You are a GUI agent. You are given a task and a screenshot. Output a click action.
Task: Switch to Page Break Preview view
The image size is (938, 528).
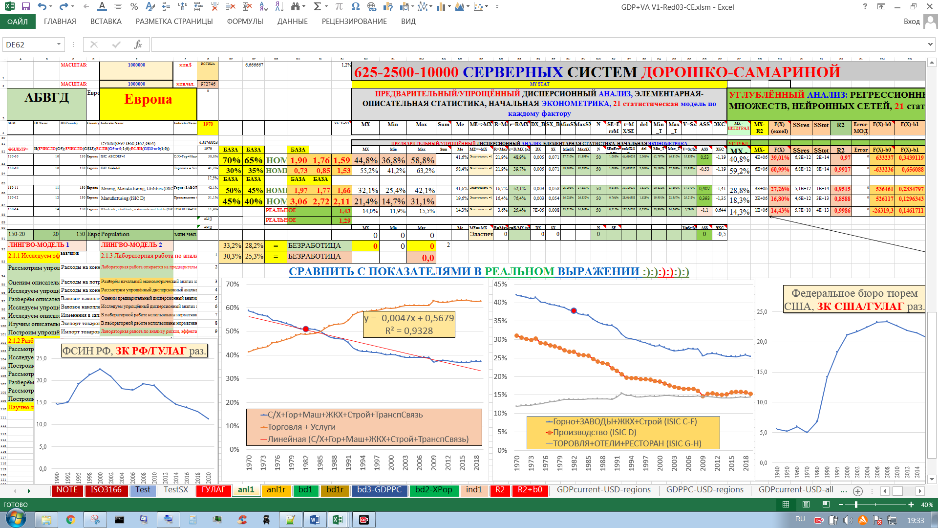tap(826, 505)
